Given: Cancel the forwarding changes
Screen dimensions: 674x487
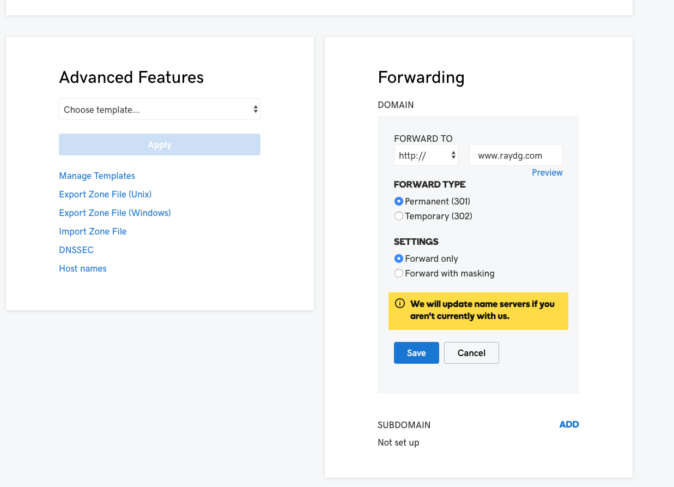Looking at the screenshot, I should point(471,353).
